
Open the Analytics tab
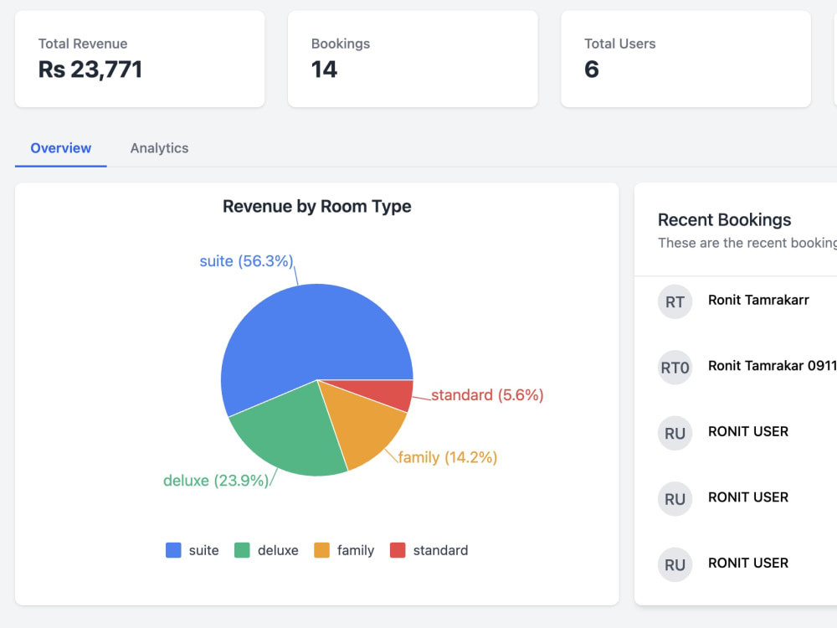tap(159, 148)
